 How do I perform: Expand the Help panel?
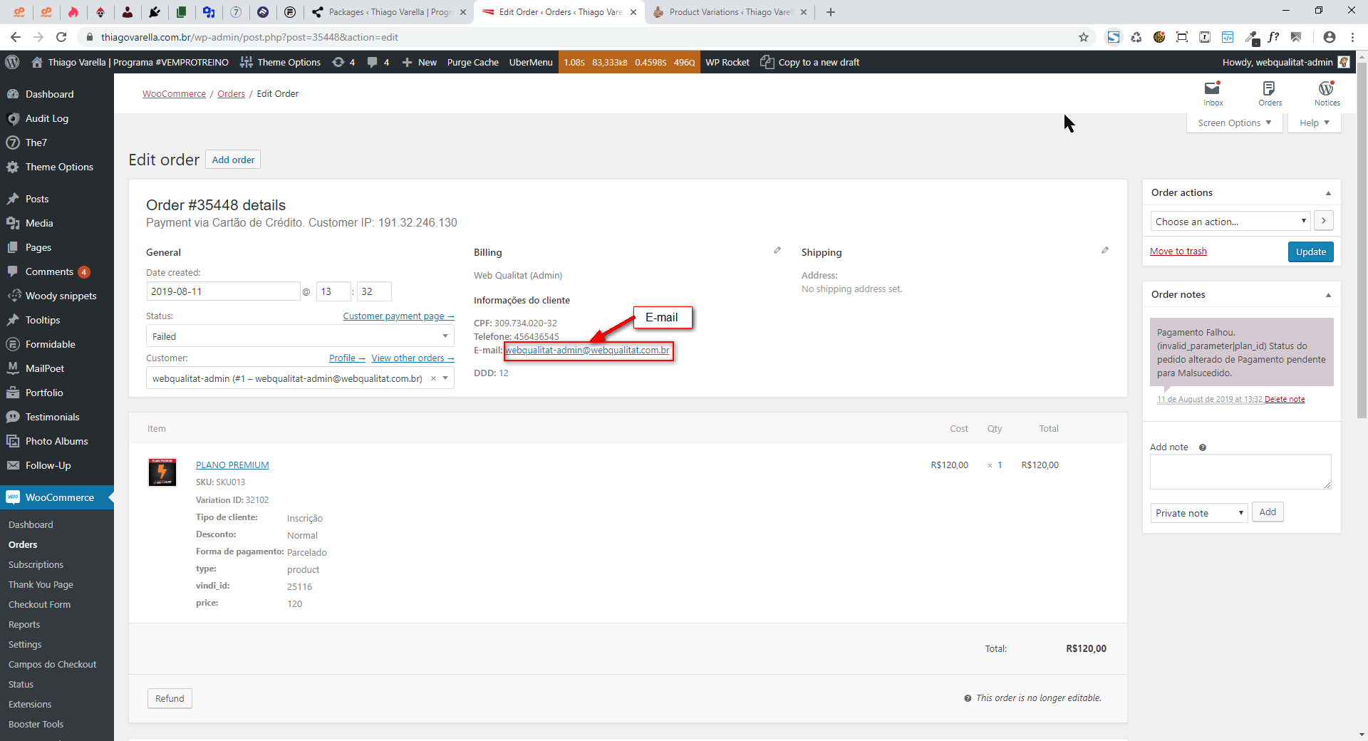(x=1314, y=123)
